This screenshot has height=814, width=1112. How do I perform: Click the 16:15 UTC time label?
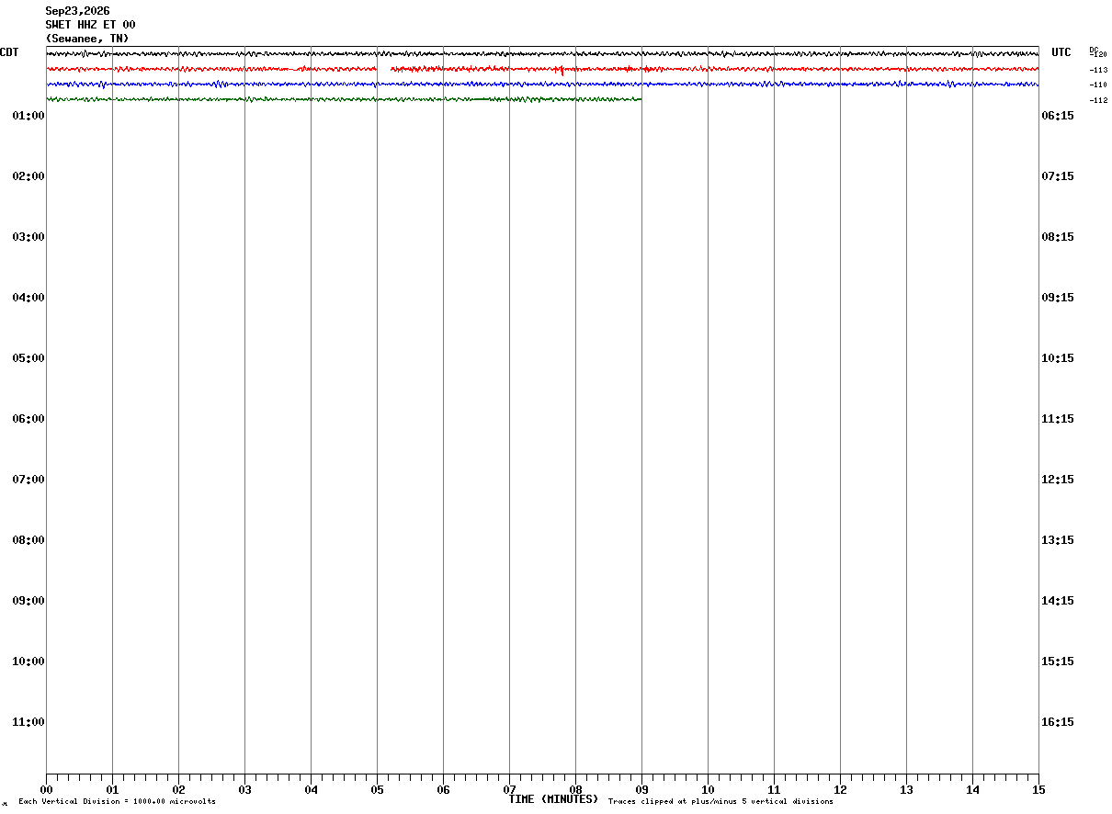pos(1058,722)
